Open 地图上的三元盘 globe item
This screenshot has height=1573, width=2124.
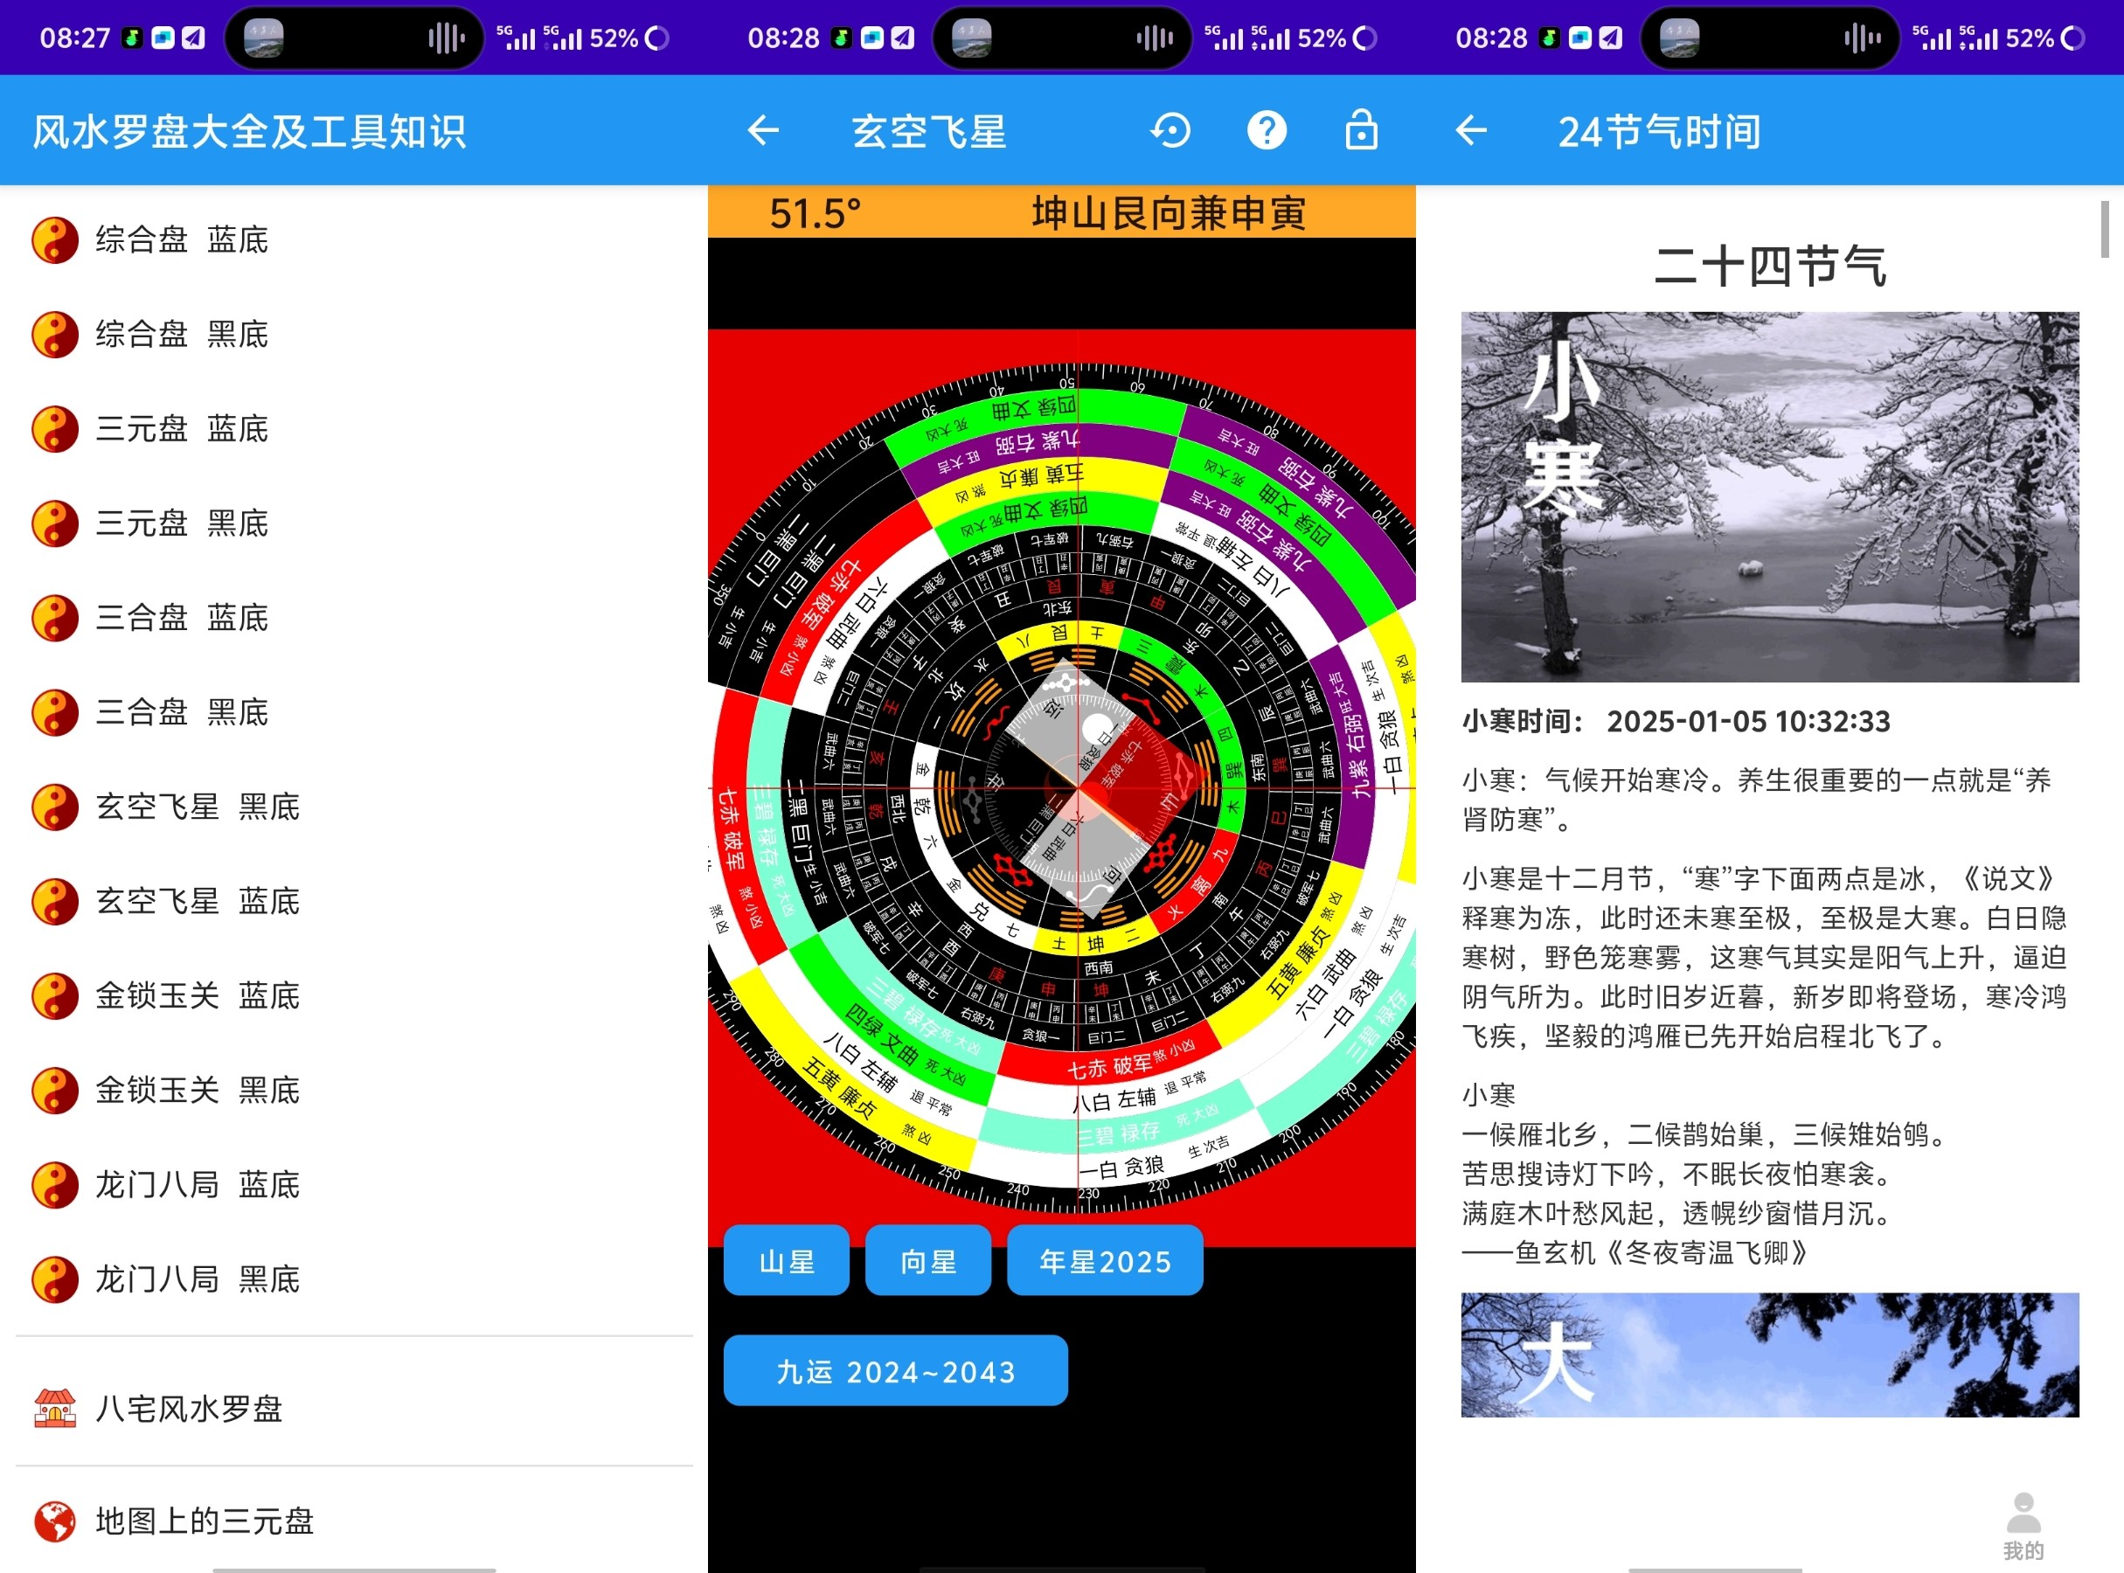pos(203,1521)
